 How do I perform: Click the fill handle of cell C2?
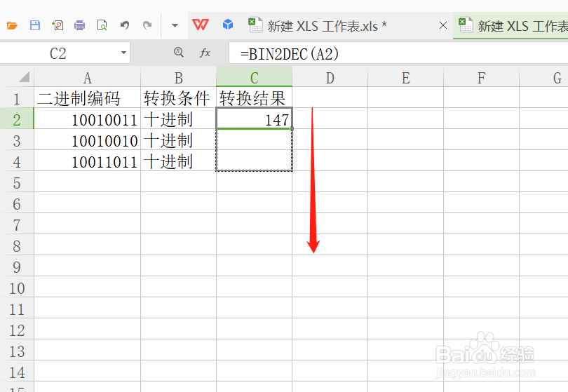coord(292,128)
